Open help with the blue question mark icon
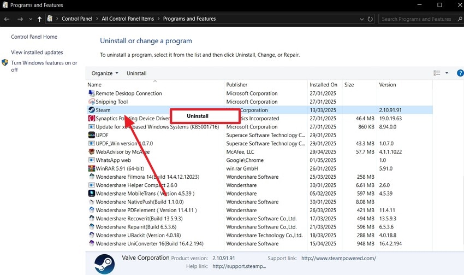The image size is (464, 275). (460, 73)
